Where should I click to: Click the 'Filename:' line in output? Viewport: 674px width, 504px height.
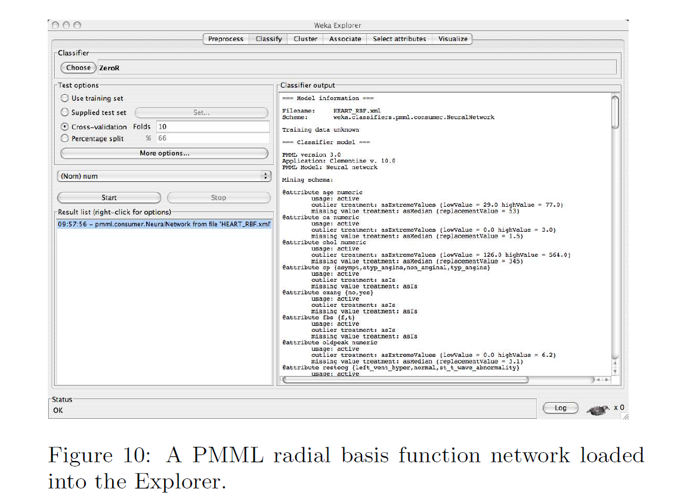tap(332, 111)
